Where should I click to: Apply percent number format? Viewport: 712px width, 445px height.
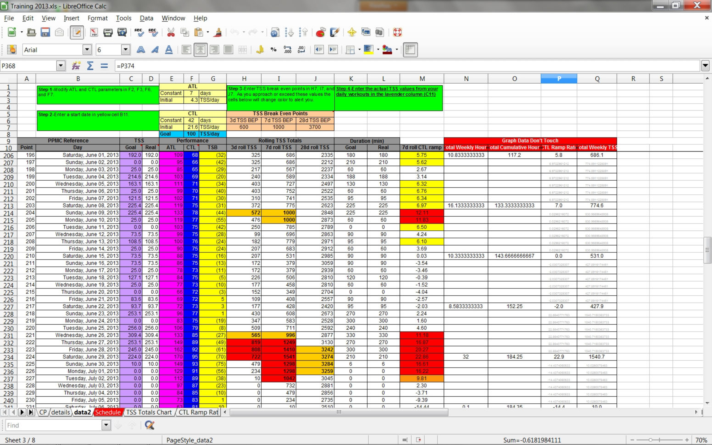pos(273,50)
